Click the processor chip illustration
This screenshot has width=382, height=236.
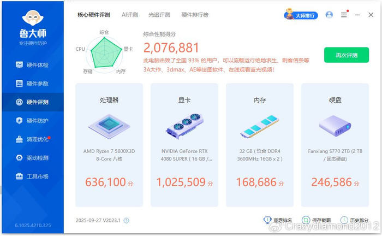[109, 126]
